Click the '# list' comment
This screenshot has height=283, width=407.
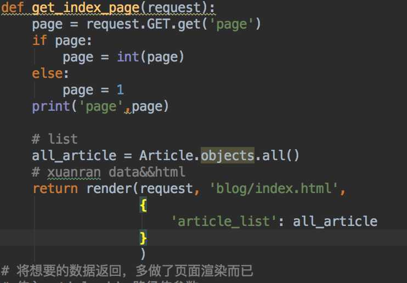tap(54, 139)
